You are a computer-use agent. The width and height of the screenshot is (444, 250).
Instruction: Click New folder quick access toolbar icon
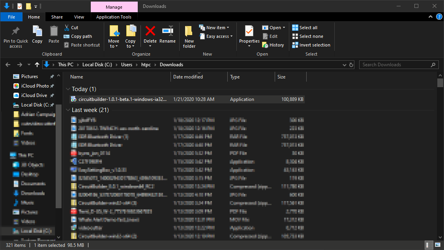click(x=28, y=6)
